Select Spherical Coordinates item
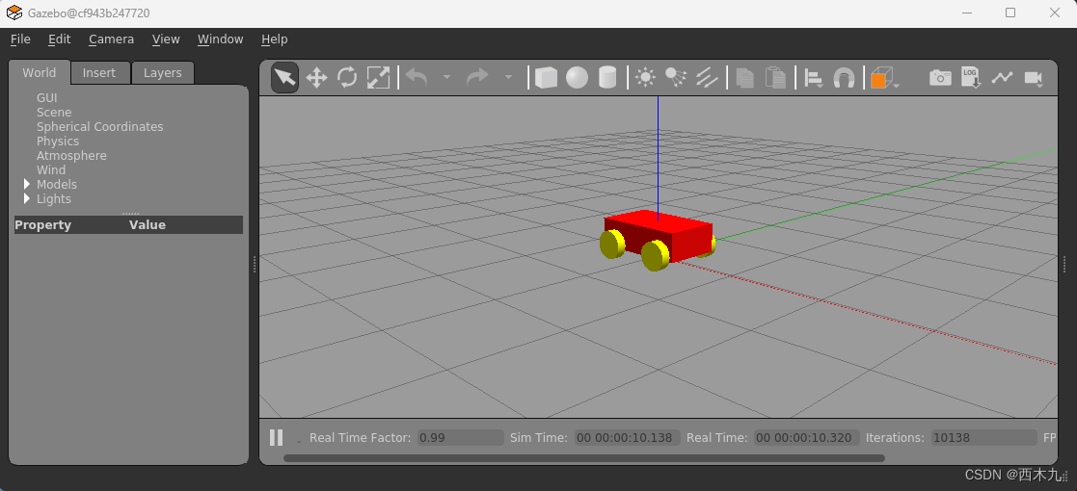This screenshot has height=491, width=1077. tap(99, 127)
